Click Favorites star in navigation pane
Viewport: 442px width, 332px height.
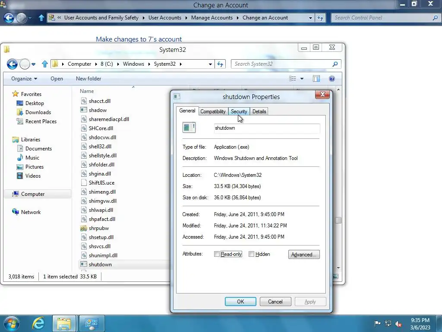pos(15,94)
